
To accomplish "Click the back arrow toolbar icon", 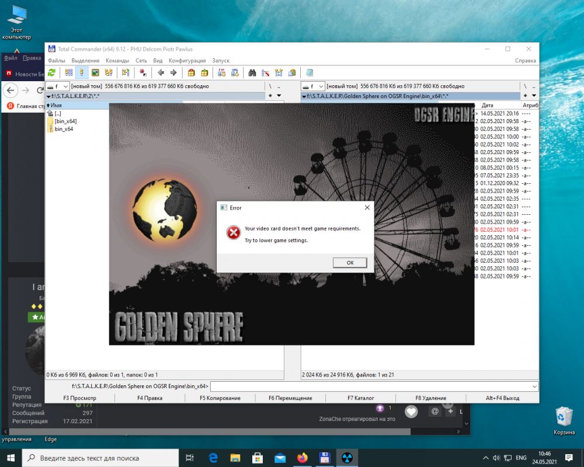I will (x=161, y=73).
